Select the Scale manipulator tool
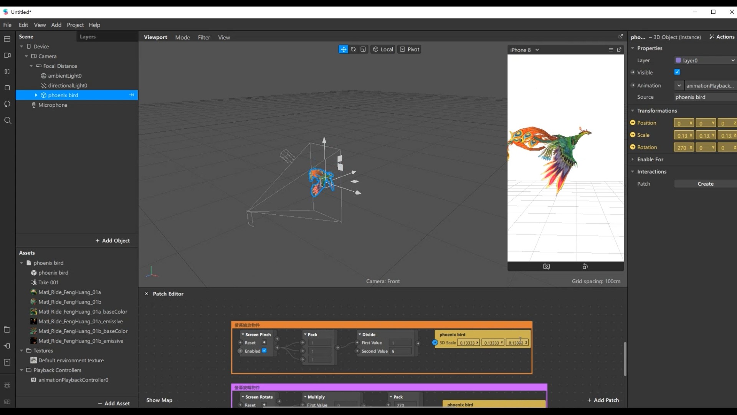 pos(363,49)
